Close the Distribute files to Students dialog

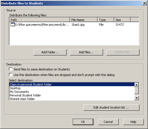click(144, 3)
